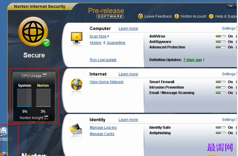Click Run LiveUpdate link

(103, 60)
